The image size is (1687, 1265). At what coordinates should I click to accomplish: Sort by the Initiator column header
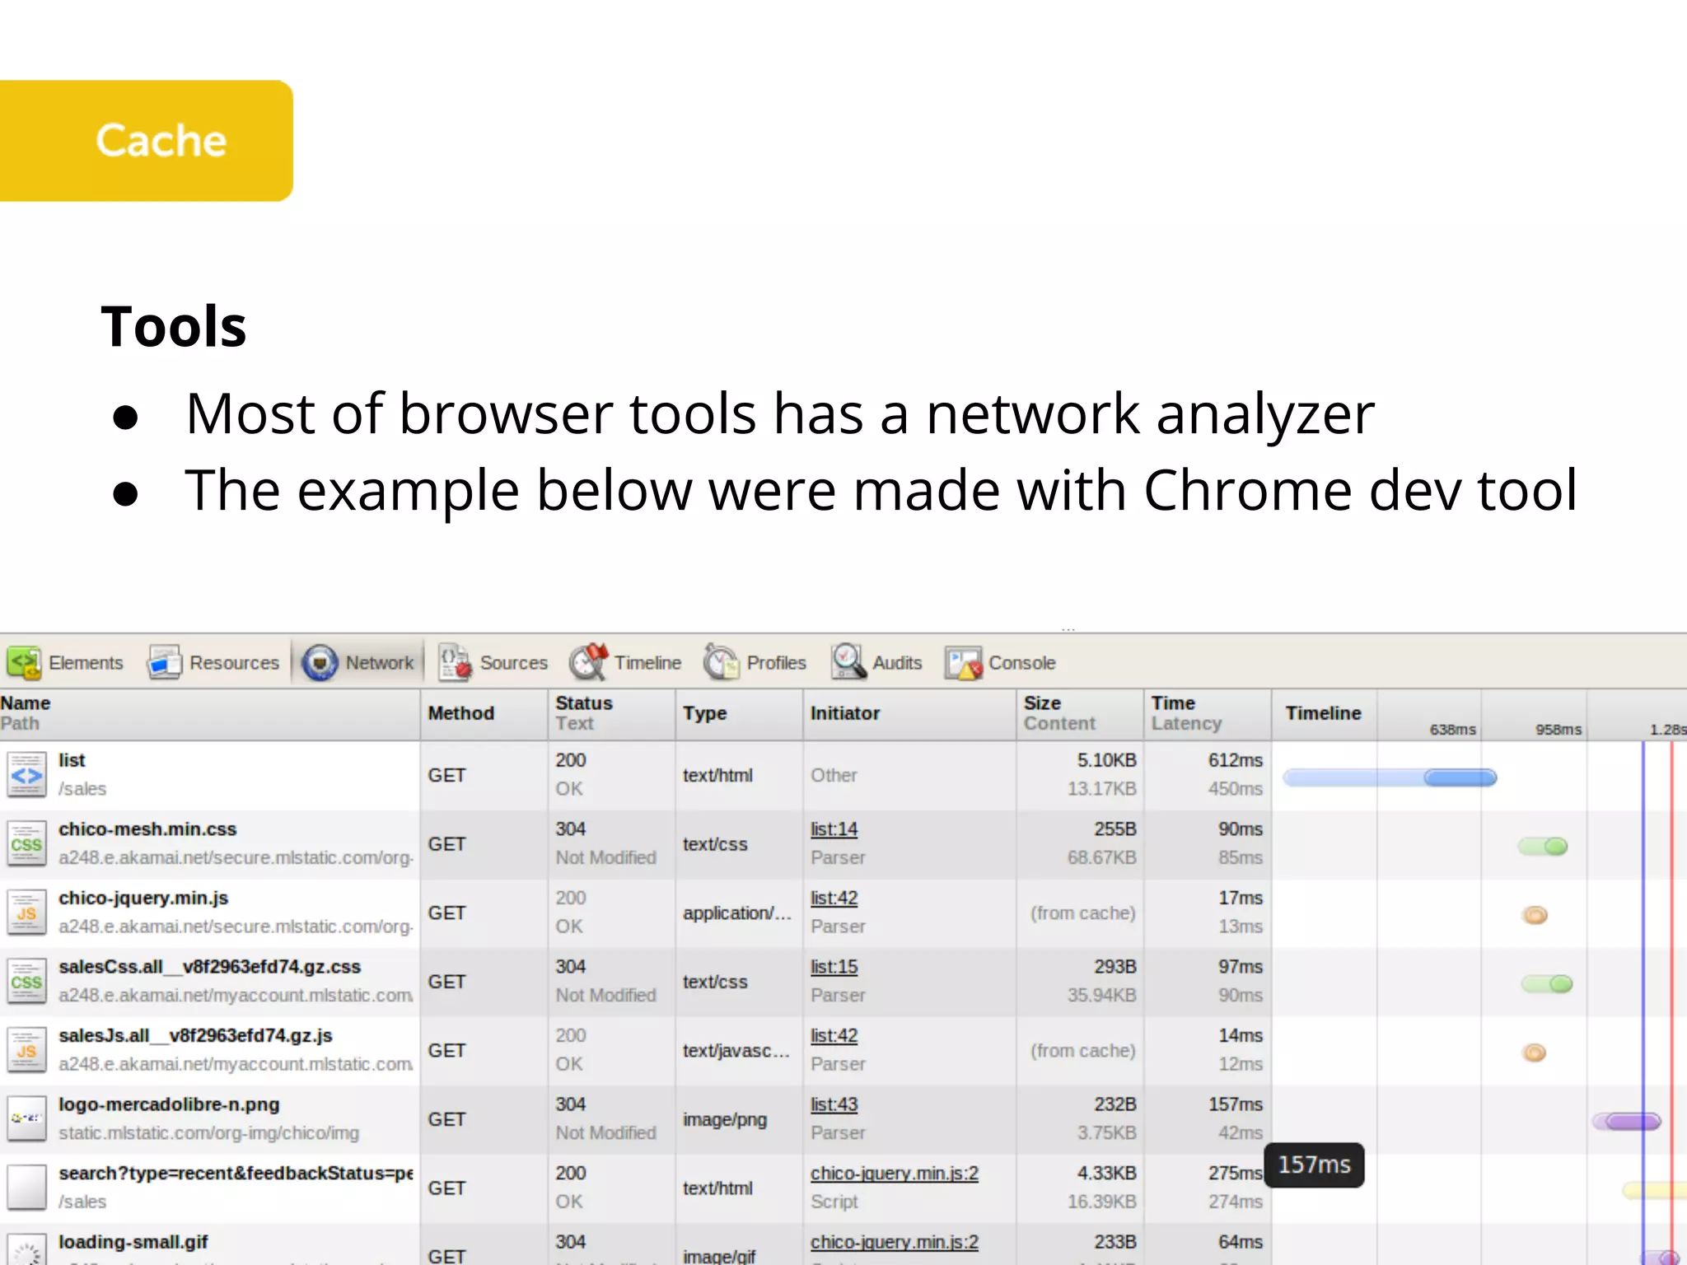pos(909,714)
